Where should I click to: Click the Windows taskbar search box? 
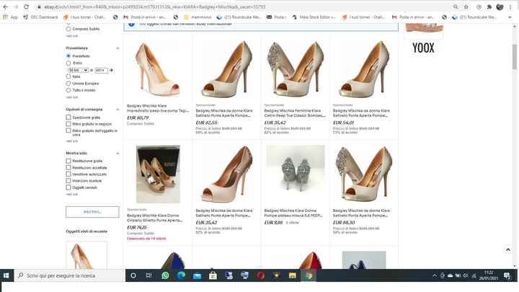69,275
